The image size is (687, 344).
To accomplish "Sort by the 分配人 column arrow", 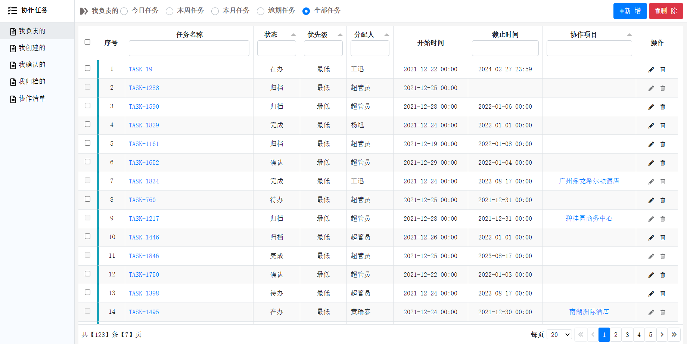I will 387,35.
